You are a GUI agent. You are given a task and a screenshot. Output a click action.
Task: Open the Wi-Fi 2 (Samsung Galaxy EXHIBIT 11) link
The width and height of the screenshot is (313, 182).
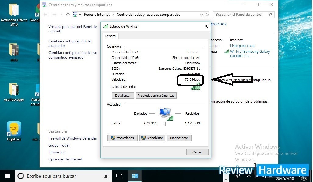pos(250,54)
